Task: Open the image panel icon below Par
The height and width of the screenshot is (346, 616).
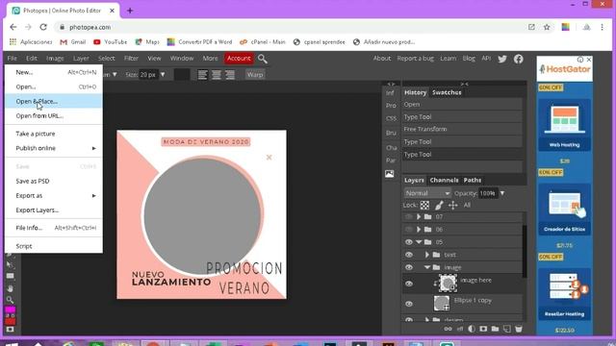Action: (x=389, y=174)
